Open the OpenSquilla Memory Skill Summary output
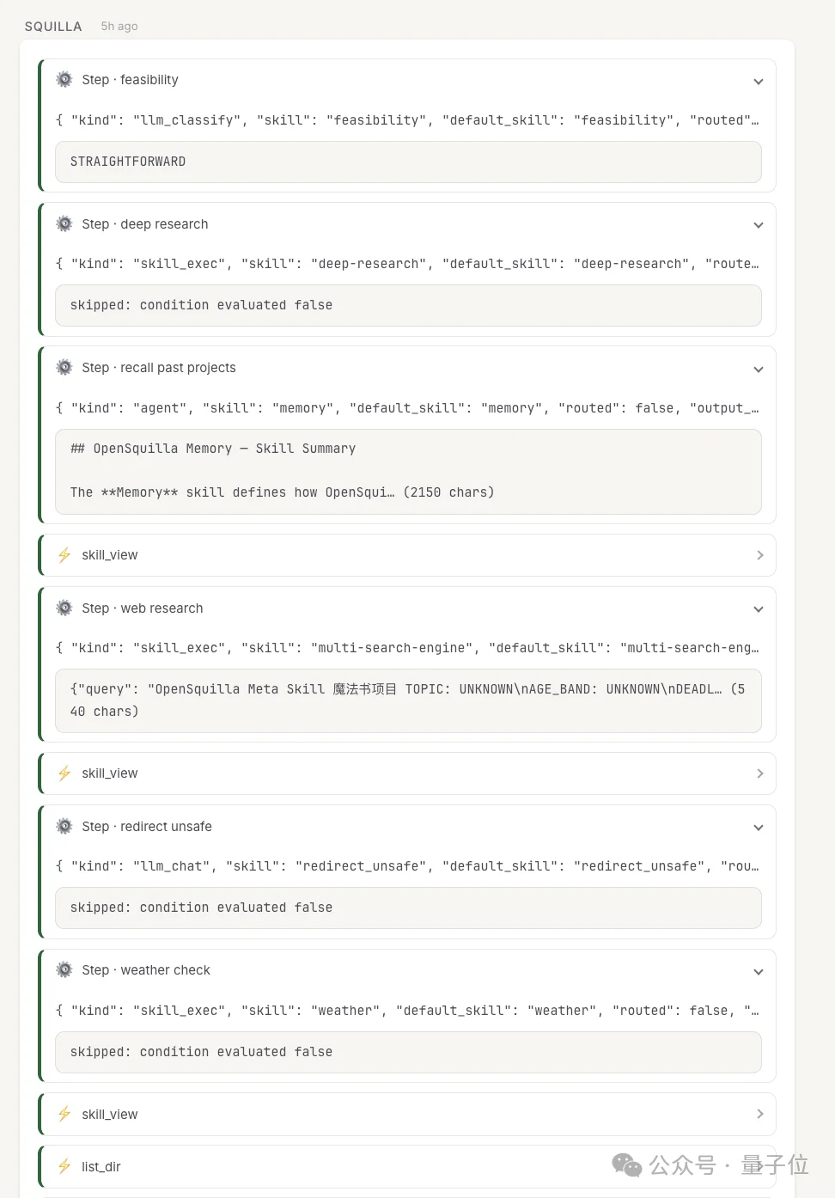835x1198 pixels. tap(408, 471)
